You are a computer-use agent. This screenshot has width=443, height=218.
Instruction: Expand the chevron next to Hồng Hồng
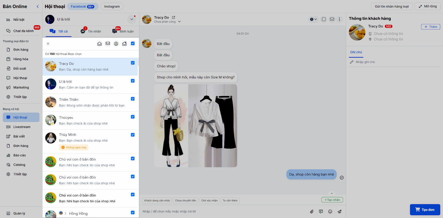(66, 214)
